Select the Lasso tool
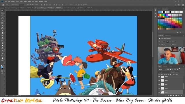This screenshot has height=104, width=185. tap(2, 15)
